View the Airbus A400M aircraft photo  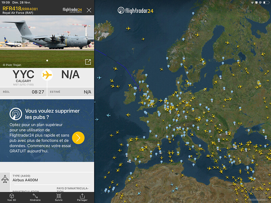47,41
